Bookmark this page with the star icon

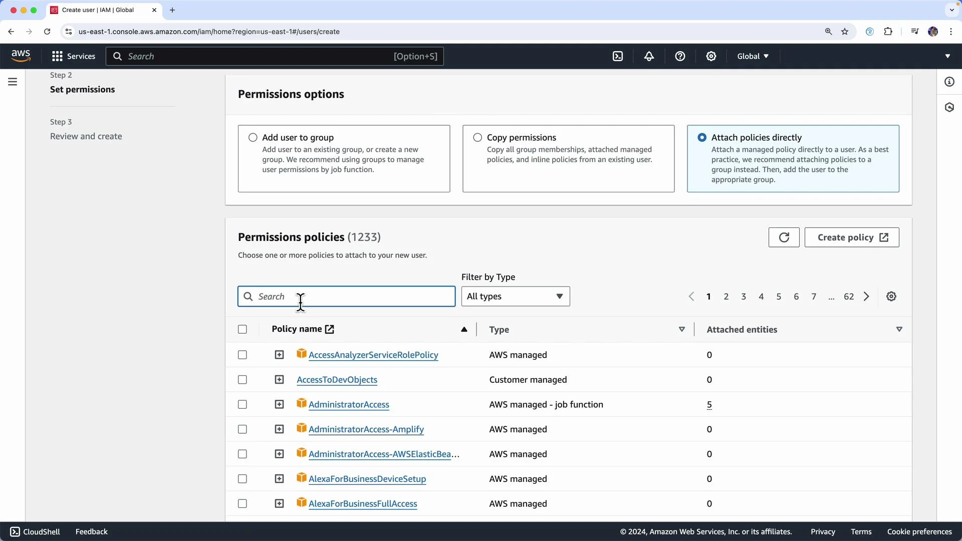coord(845,32)
